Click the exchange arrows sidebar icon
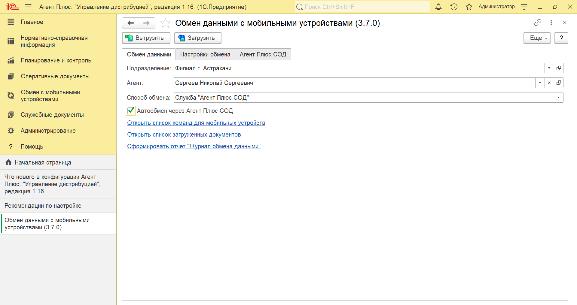577x305 pixels. tap(11, 95)
